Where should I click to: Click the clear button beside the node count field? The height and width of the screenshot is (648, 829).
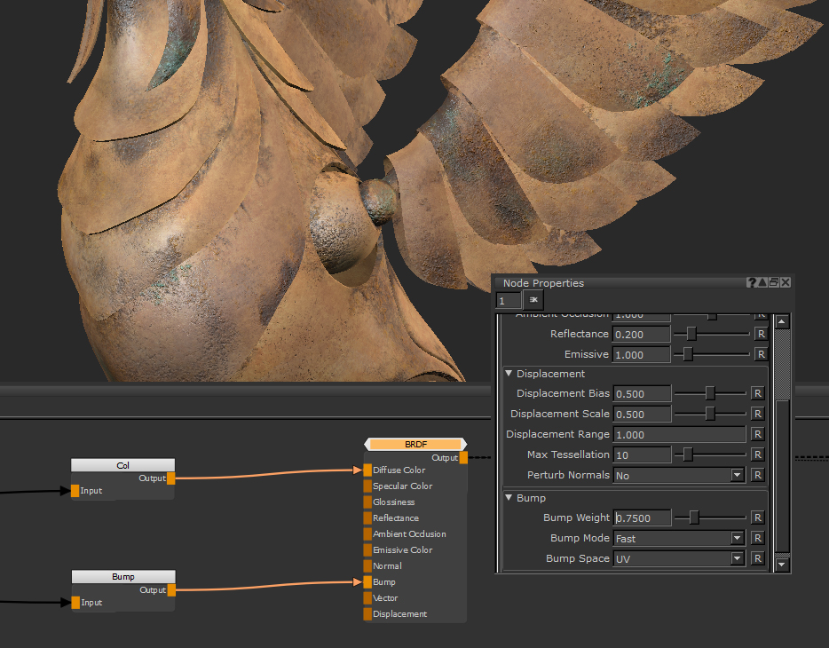[x=533, y=300]
